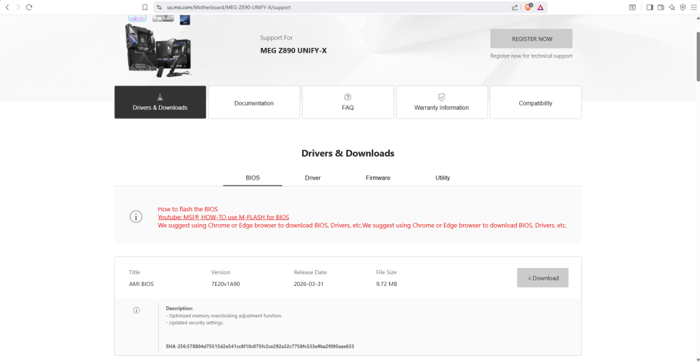700x362 pixels.
Task: Click the REGISTER NOW button
Action: (532, 39)
